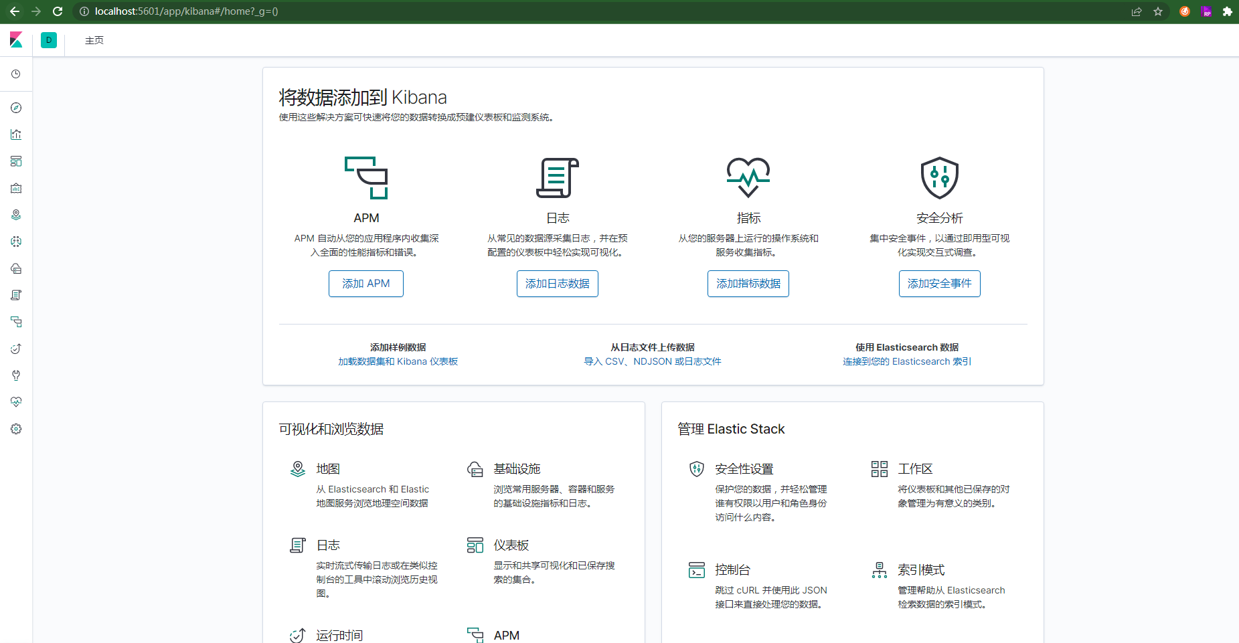This screenshot has width=1239, height=643.
Task: Click the 添加日志数据 button
Action: pyautogui.click(x=558, y=284)
